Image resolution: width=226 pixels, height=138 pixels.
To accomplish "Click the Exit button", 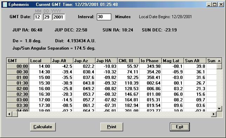I will point(180,127).
